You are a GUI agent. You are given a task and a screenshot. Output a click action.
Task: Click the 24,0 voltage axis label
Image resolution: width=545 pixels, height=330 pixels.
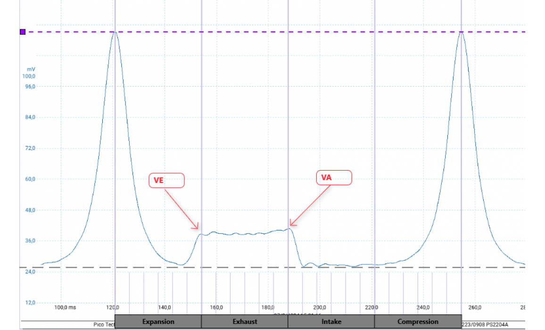click(x=29, y=272)
